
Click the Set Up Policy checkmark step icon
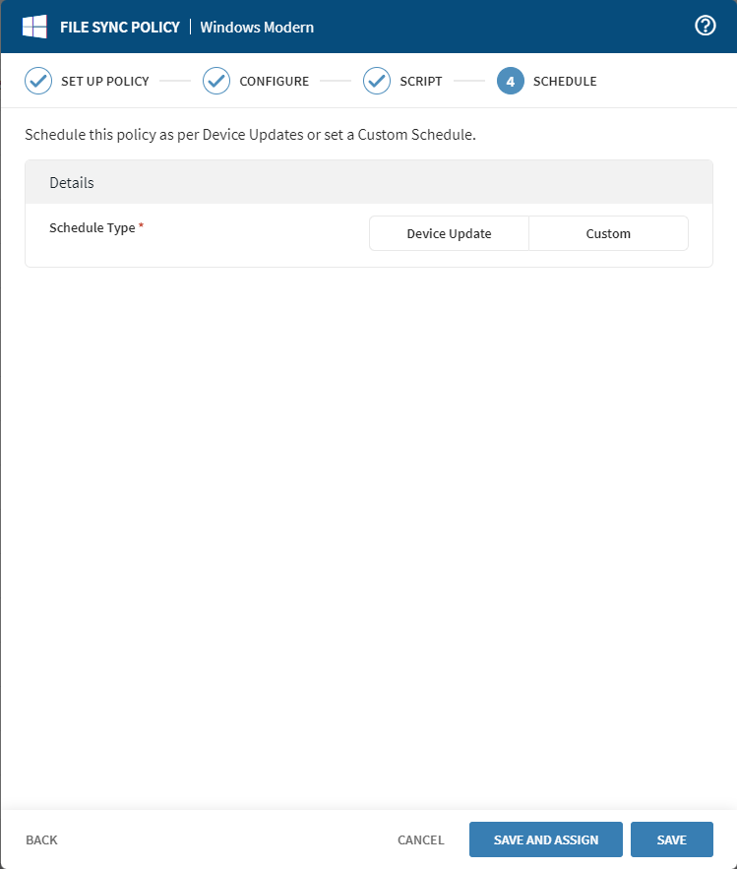[38, 81]
